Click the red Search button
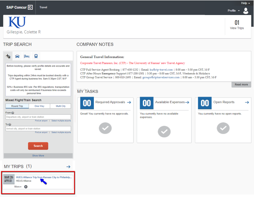Image resolution: width=254 pixels, height=197 pixels. point(38,146)
